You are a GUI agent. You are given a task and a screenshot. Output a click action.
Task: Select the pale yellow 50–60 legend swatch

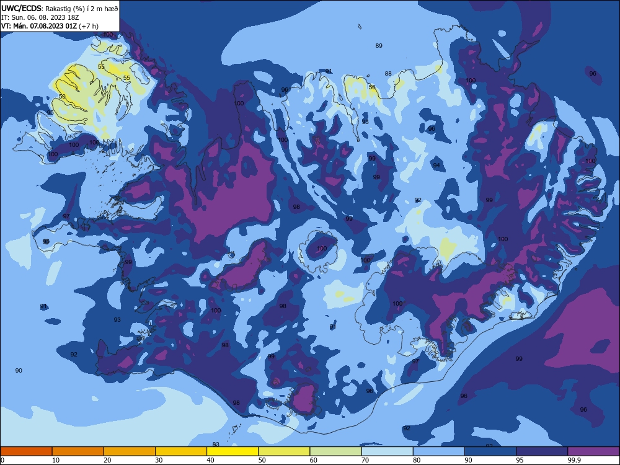(284, 451)
